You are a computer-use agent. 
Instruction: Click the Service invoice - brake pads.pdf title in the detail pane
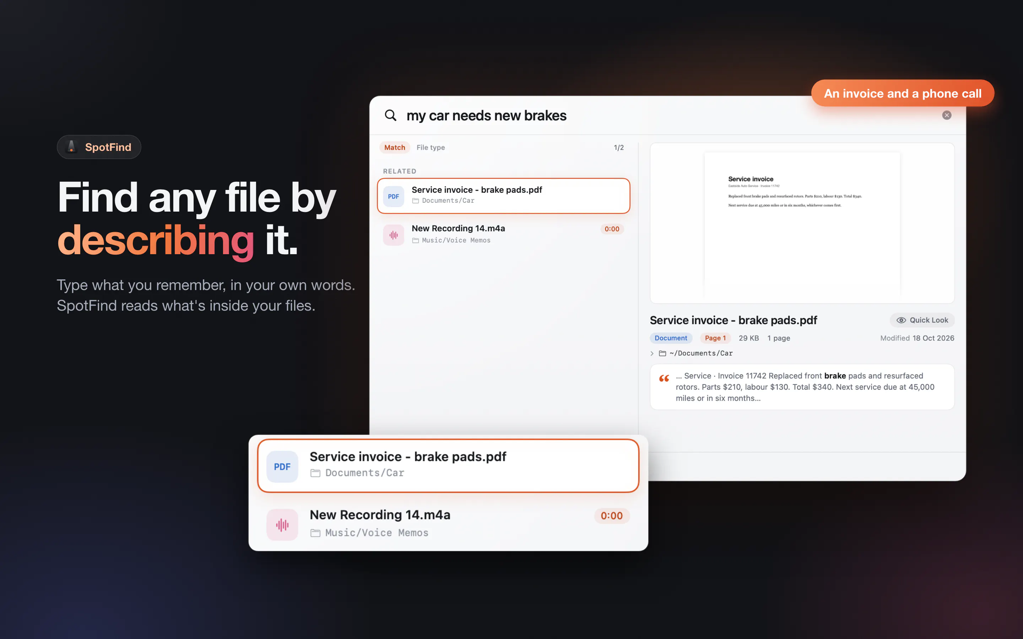point(734,320)
